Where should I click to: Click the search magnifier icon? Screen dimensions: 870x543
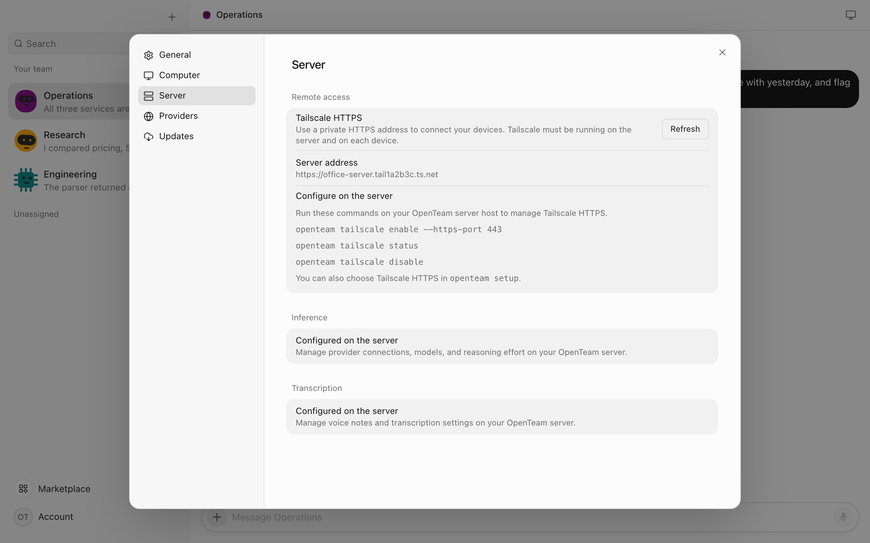pyautogui.click(x=18, y=44)
